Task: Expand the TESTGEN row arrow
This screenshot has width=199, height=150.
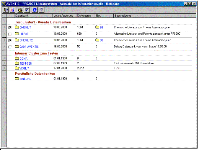Action: coord(4,63)
